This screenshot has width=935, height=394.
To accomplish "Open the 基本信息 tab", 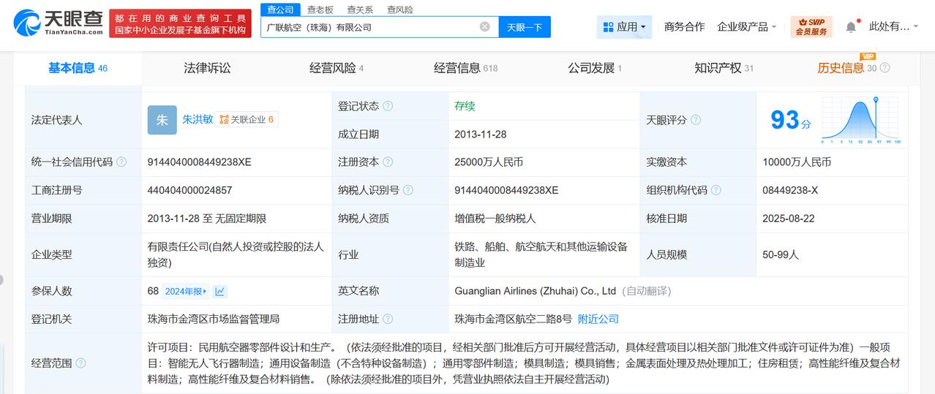I will click(78, 68).
